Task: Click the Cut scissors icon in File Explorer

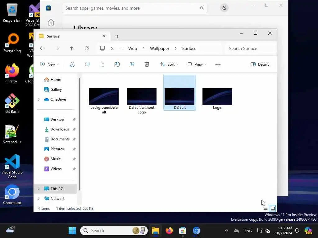Action: point(72,64)
